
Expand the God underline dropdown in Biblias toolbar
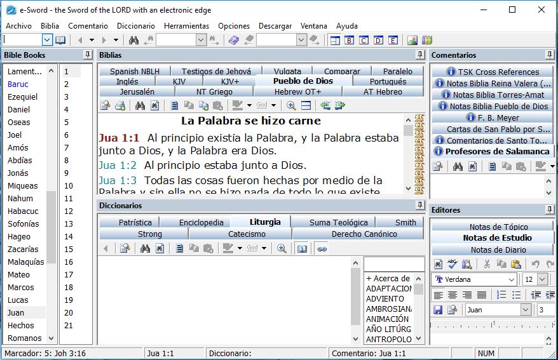click(x=273, y=105)
